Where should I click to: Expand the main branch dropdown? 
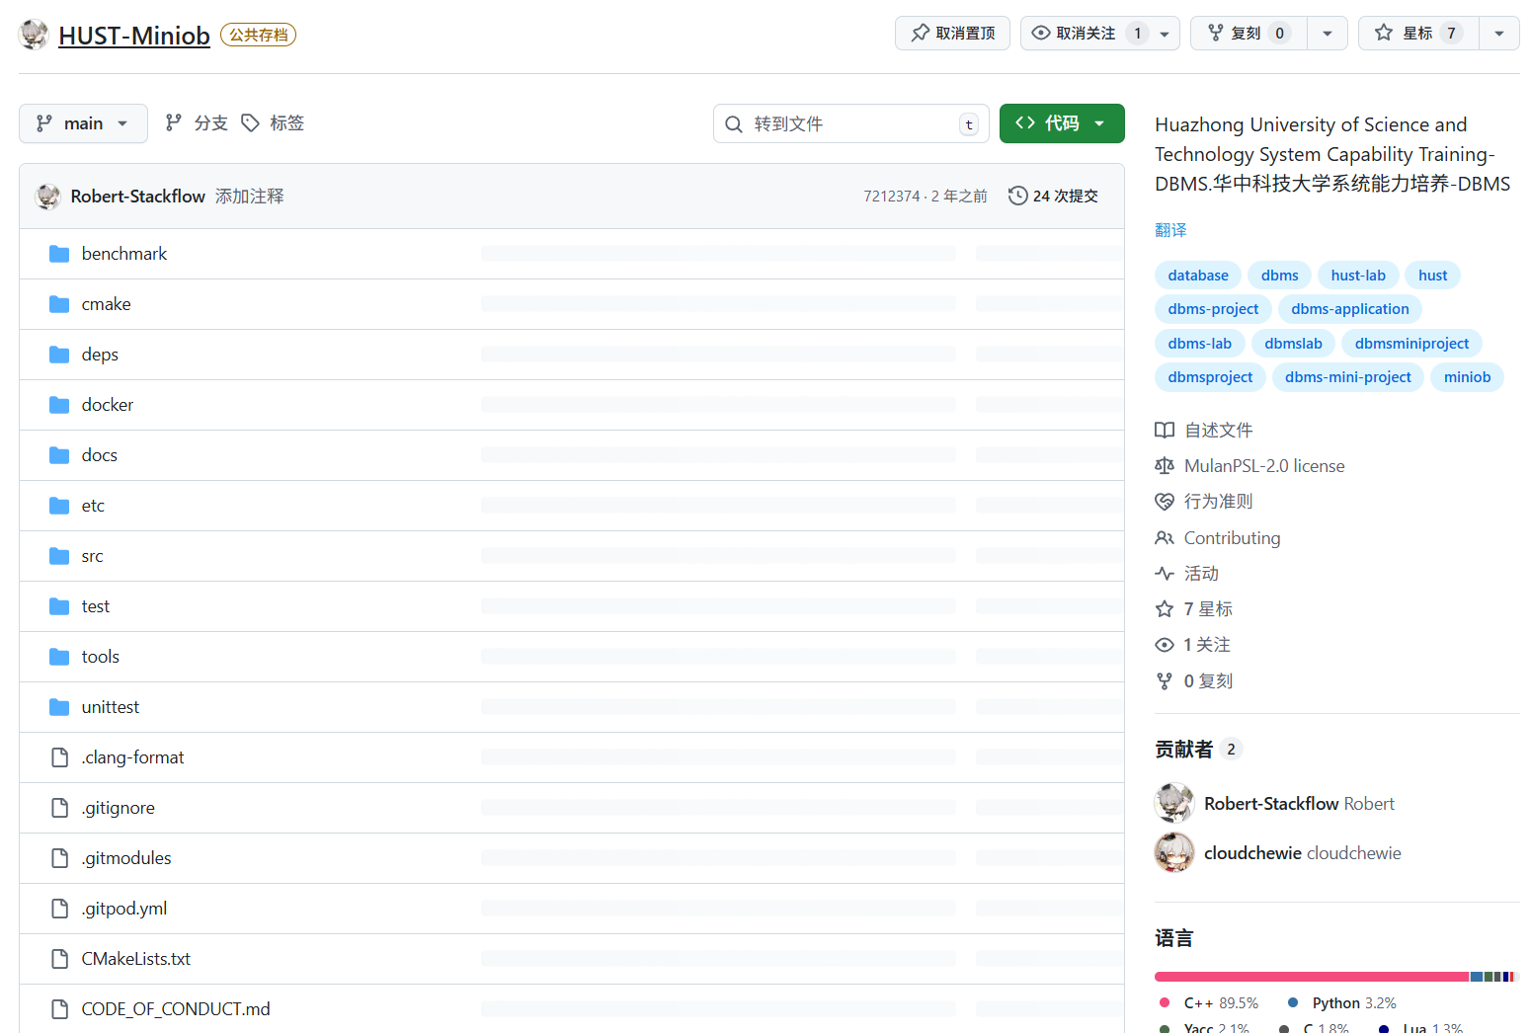(83, 123)
